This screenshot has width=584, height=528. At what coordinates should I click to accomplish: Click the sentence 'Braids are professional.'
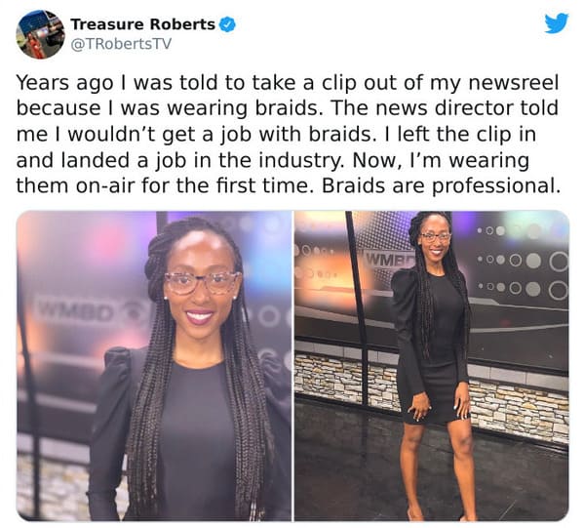(x=441, y=185)
